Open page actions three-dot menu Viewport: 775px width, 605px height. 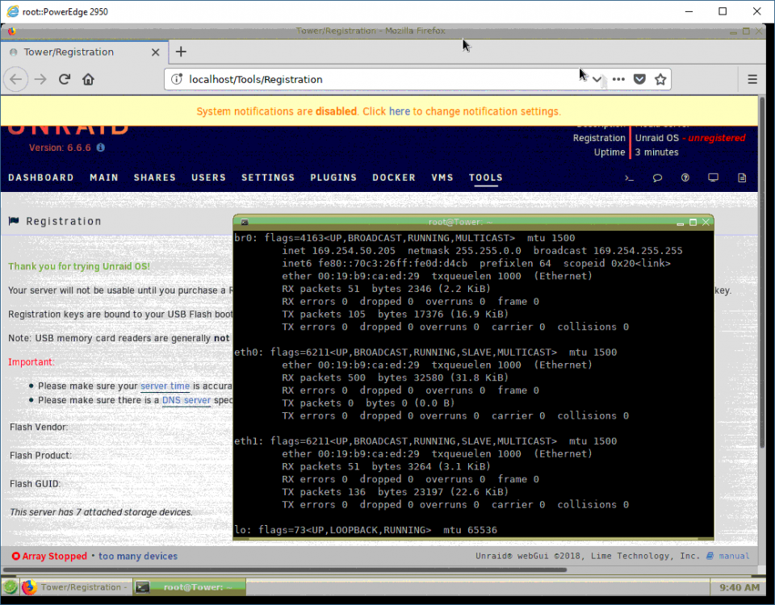pyautogui.click(x=618, y=79)
